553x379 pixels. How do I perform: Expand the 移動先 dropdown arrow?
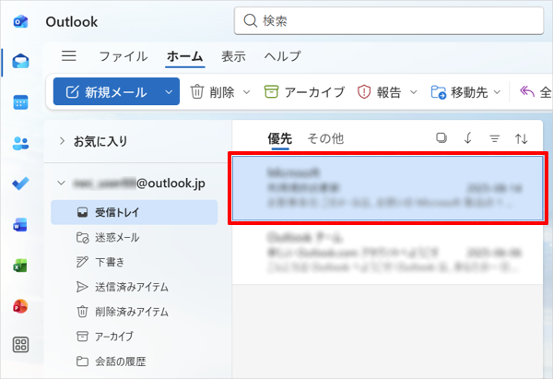click(497, 92)
